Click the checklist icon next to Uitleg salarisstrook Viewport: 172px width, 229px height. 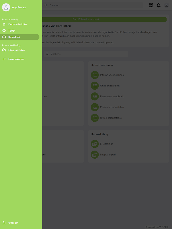[x=95, y=118]
